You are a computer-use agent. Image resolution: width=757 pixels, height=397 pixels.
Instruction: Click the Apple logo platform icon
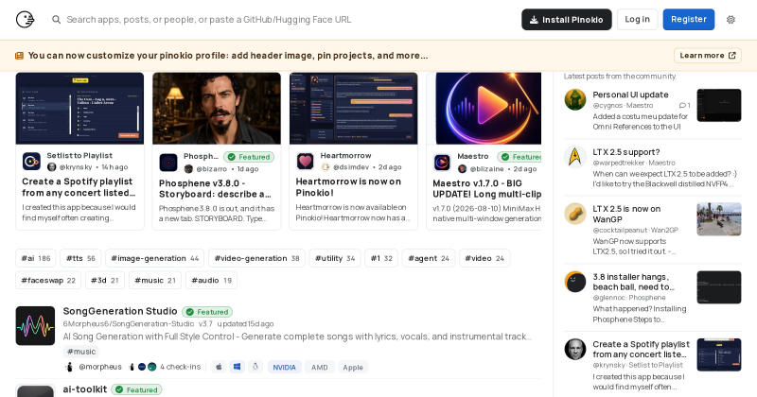click(x=220, y=367)
